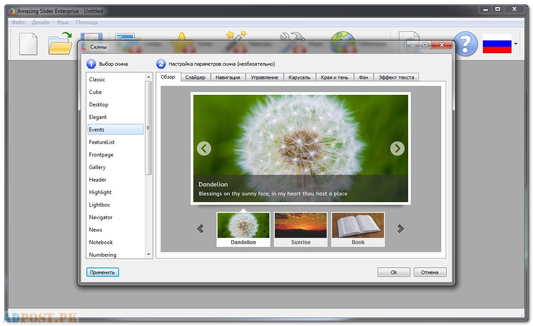Select the Events skin
Screen dimensions: 533x326
(x=115, y=129)
